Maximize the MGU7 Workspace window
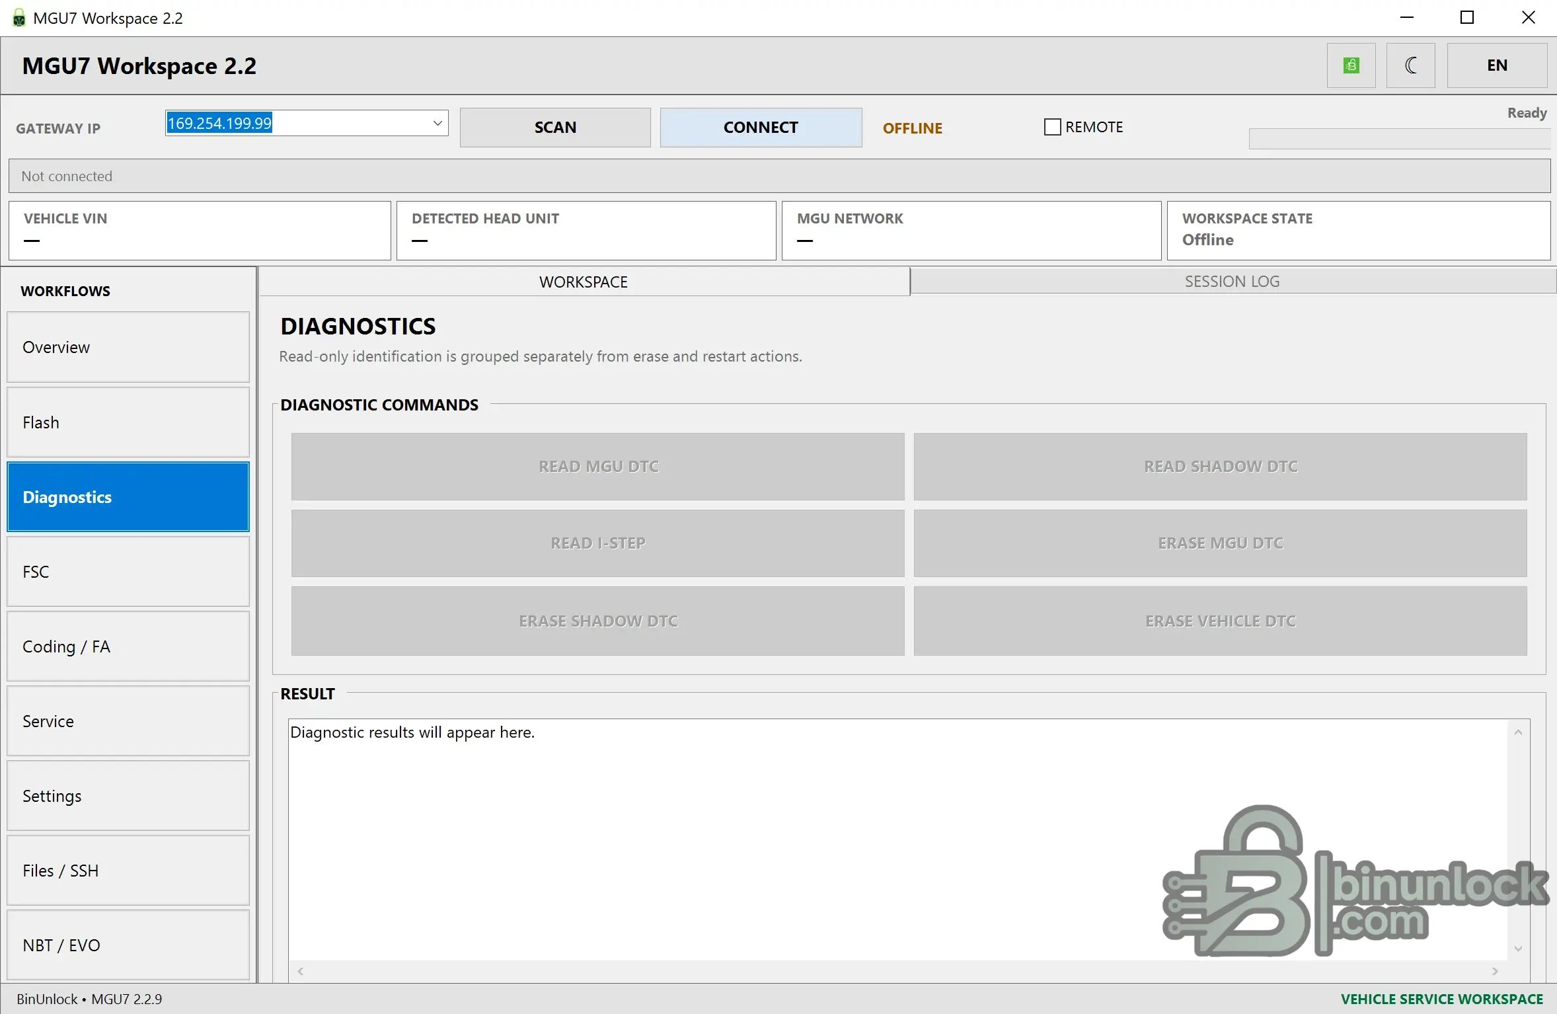The image size is (1557, 1014). click(x=1467, y=18)
